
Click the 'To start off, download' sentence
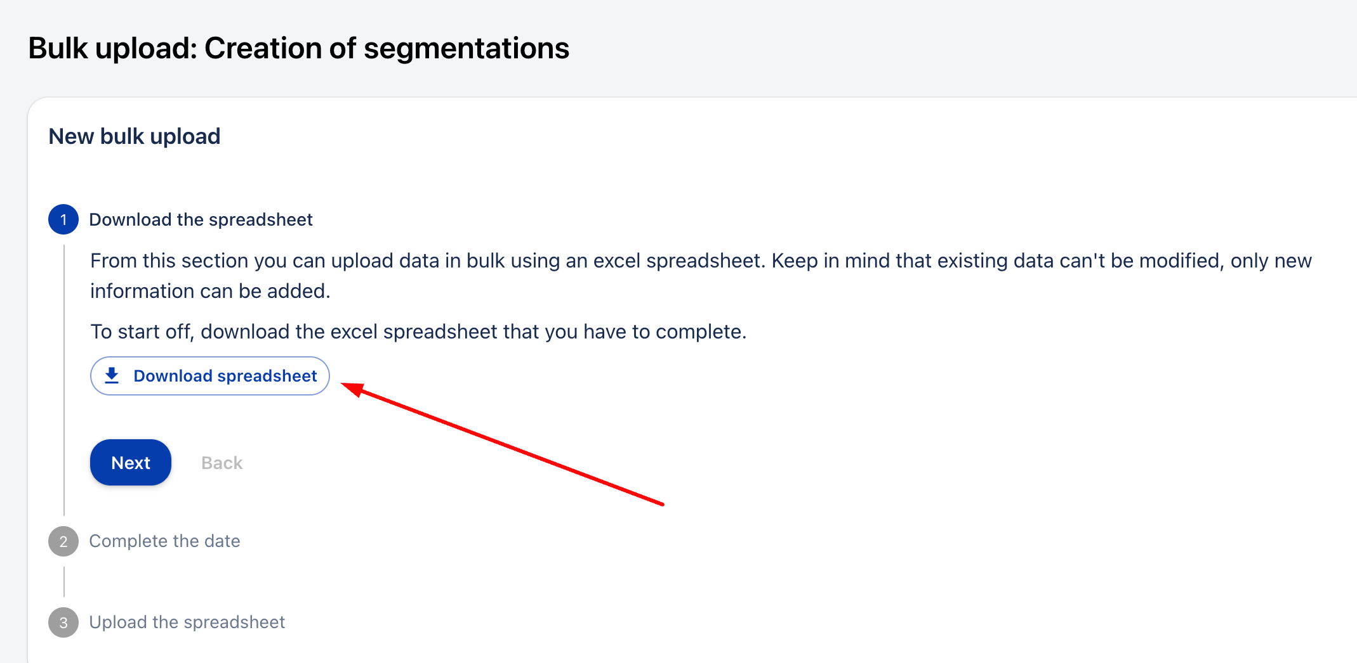pos(418,332)
